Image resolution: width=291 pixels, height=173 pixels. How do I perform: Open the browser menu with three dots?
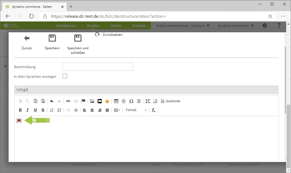pyautogui.click(x=283, y=16)
